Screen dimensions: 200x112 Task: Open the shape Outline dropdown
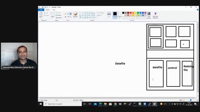coord(101,13)
